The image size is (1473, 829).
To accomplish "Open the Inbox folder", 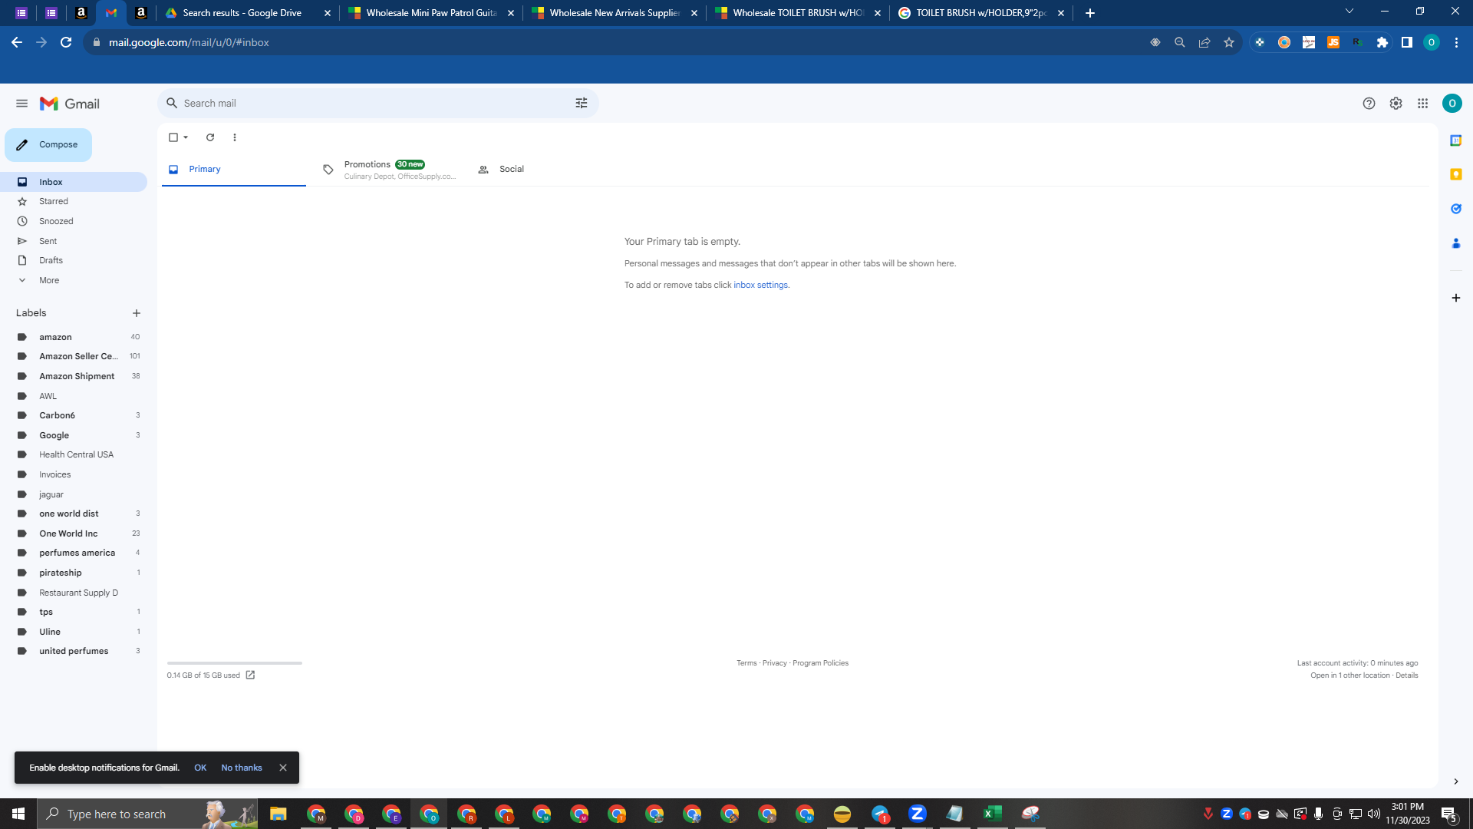I will pos(74,182).
